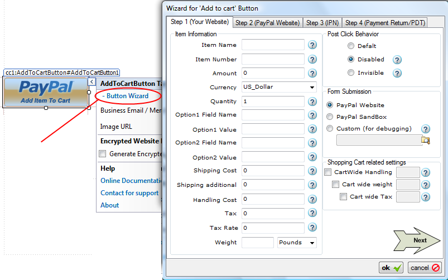The width and height of the screenshot is (448, 280).
Task: Open help for Disabled post-click option
Action: coord(397,60)
